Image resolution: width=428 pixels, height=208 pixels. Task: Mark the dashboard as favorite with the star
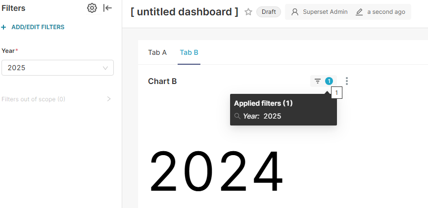tap(248, 12)
